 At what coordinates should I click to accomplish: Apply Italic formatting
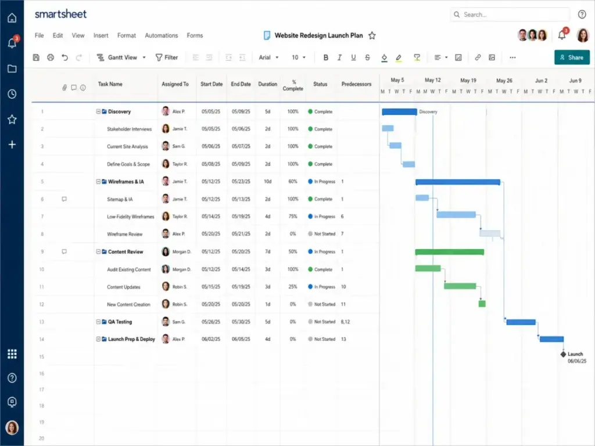(x=339, y=57)
